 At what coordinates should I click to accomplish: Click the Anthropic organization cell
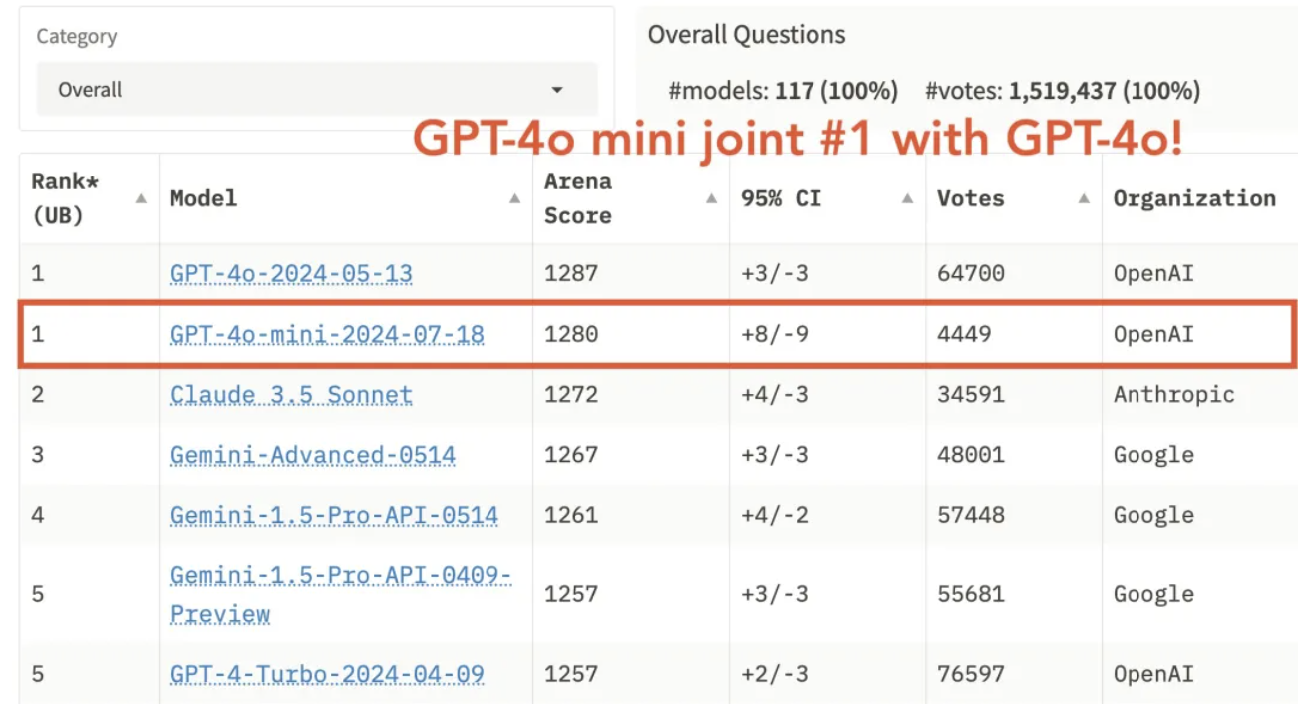pos(1173,395)
